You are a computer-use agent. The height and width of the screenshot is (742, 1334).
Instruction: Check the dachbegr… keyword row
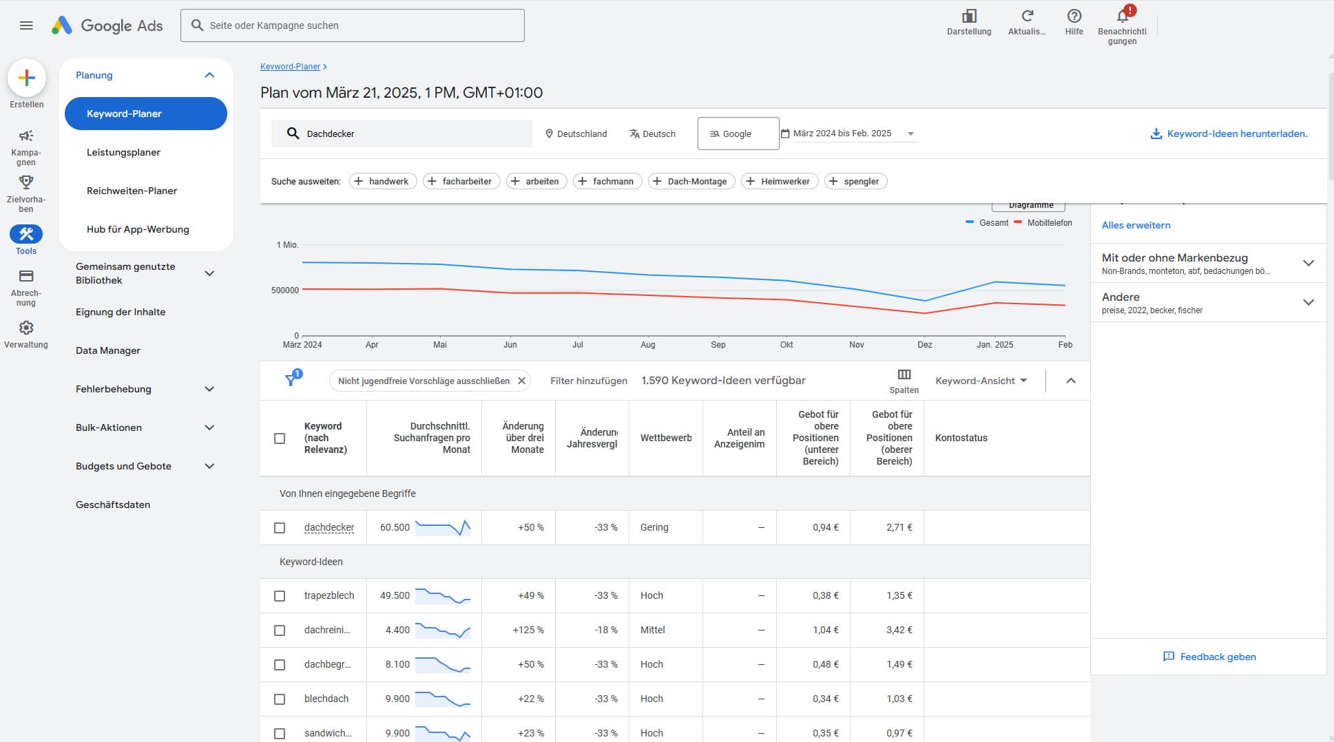280,665
